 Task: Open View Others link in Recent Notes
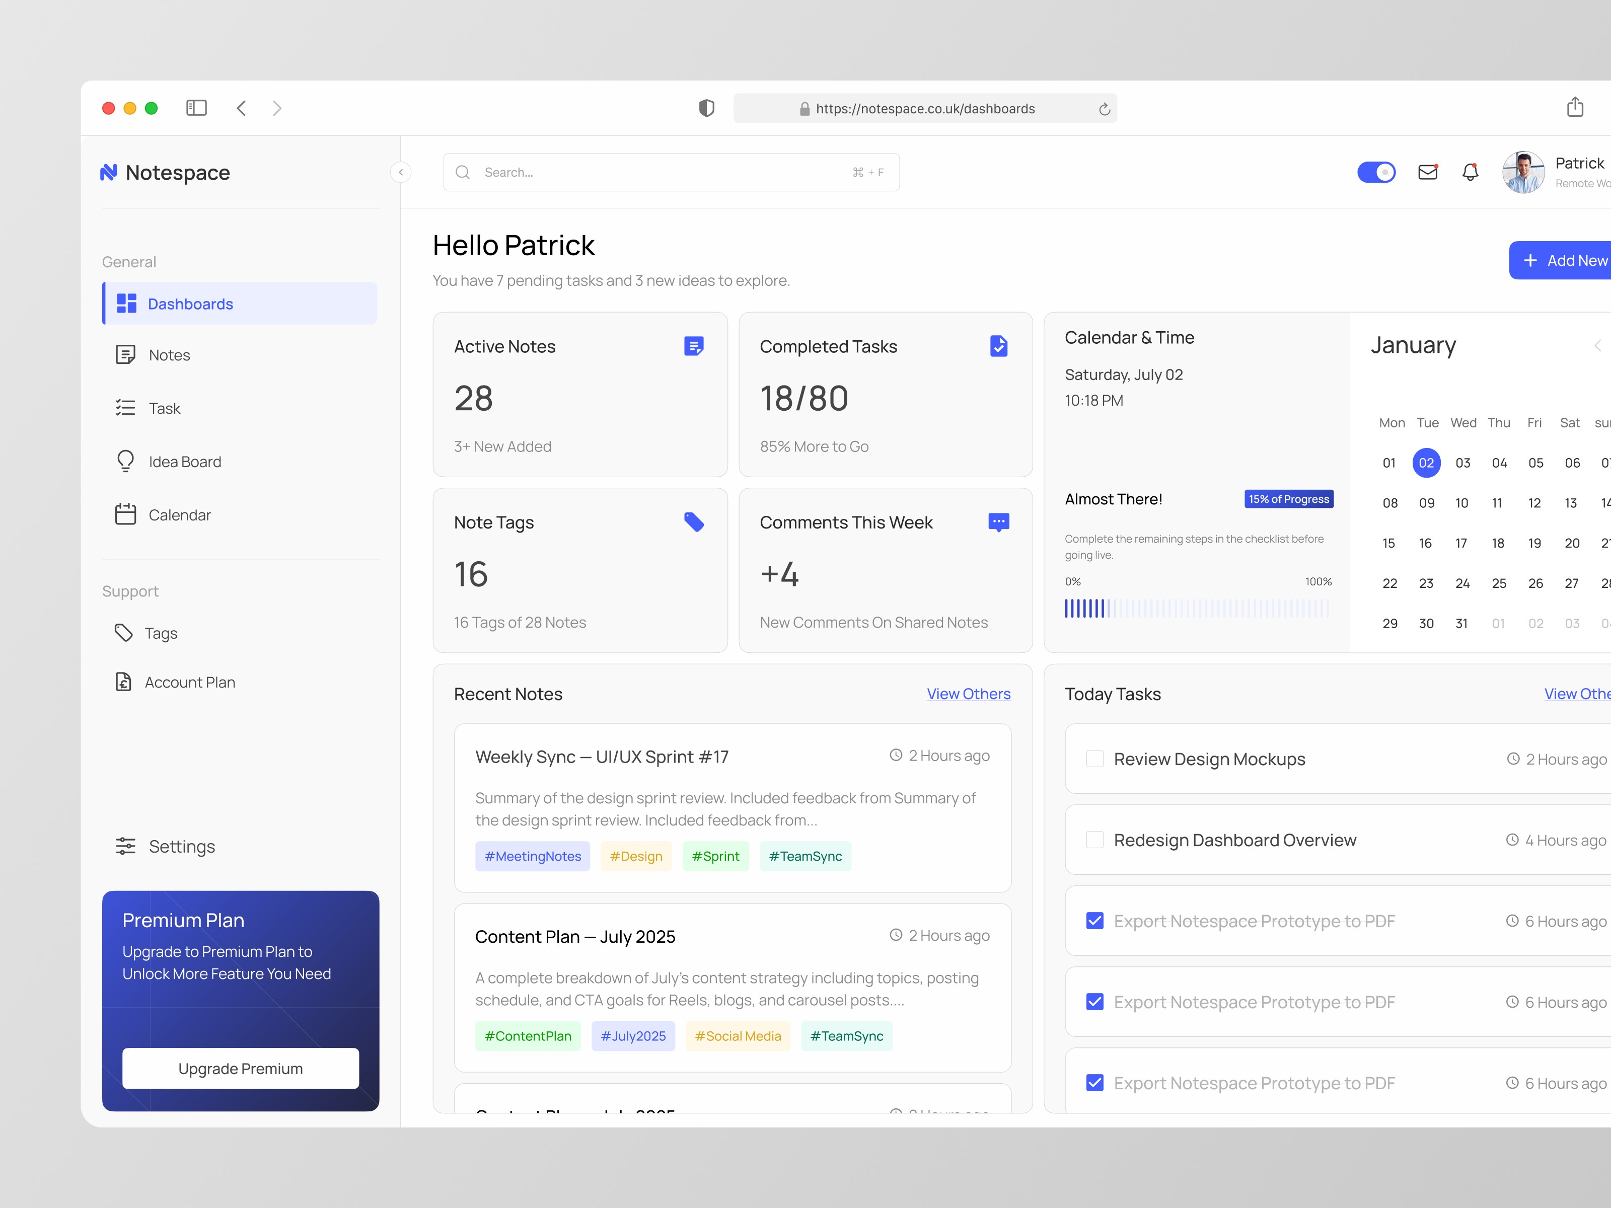click(969, 694)
